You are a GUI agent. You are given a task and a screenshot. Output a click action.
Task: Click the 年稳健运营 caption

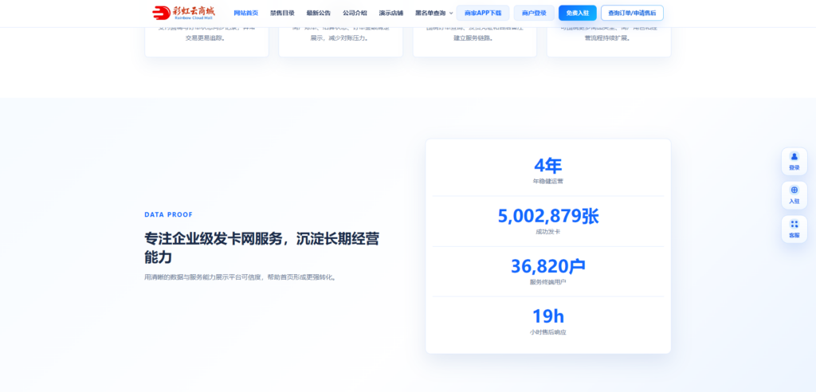tap(548, 181)
